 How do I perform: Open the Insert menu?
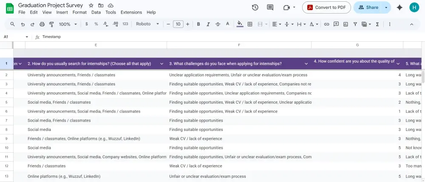(x=62, y=12)
